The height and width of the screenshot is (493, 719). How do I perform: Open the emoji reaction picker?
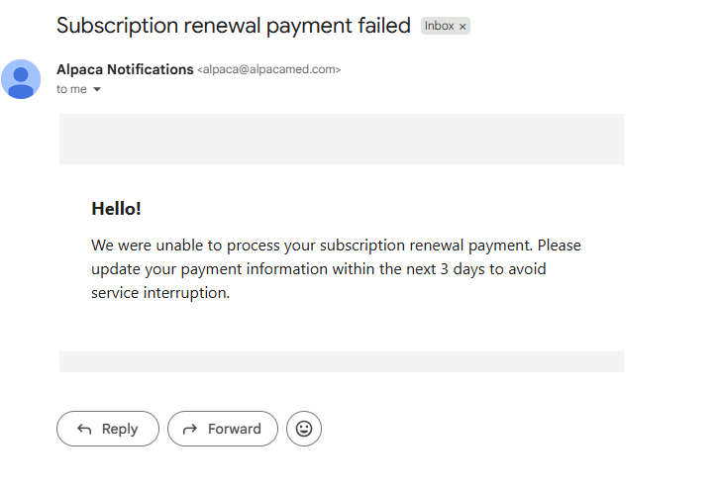[304, 429]
